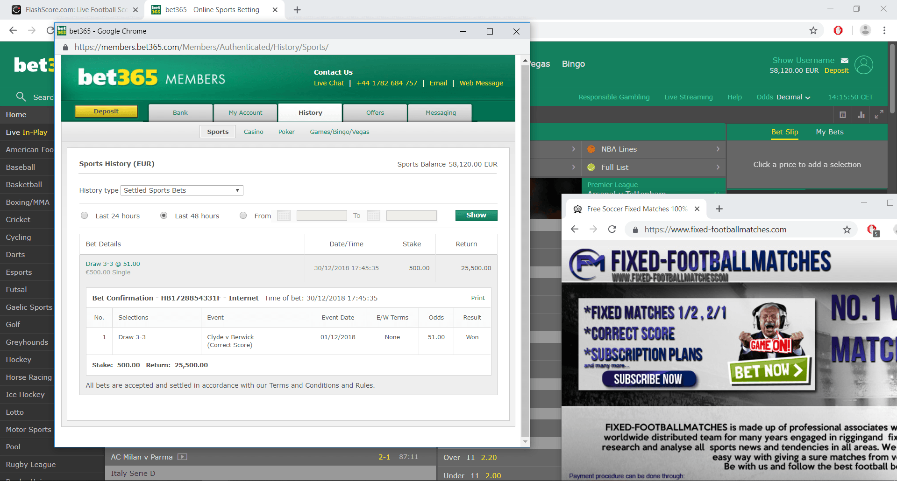Expand the Full List chevron
This screenshot has width=897, height=481.
click(718, 167)
